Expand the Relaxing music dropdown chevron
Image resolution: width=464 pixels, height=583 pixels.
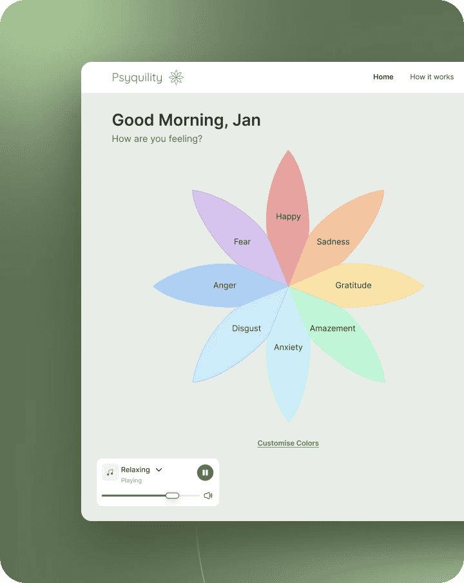(159, 470)
